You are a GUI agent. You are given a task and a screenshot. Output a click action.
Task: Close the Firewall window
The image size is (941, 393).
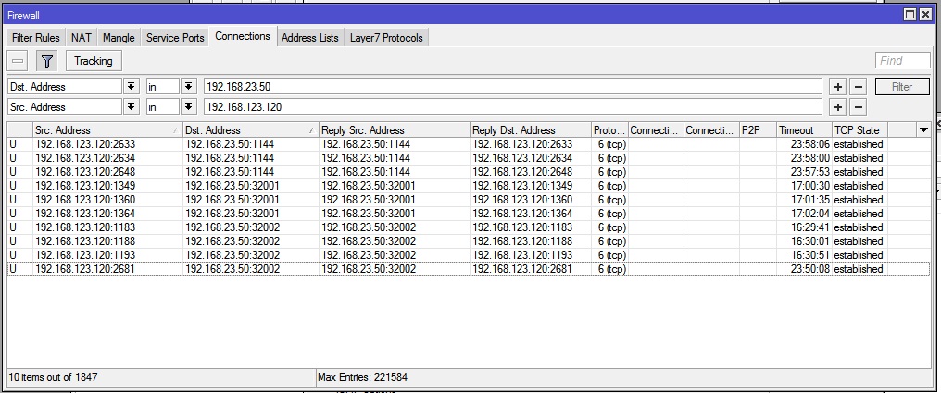click(926, 15)
